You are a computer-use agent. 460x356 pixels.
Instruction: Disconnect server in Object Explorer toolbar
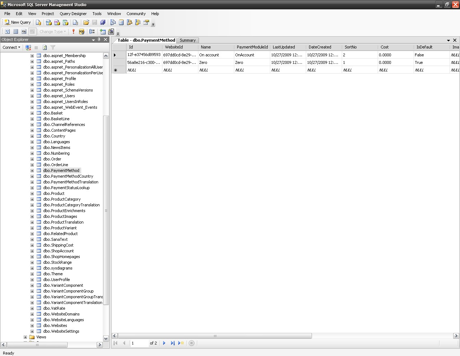(x=28, y=47)
